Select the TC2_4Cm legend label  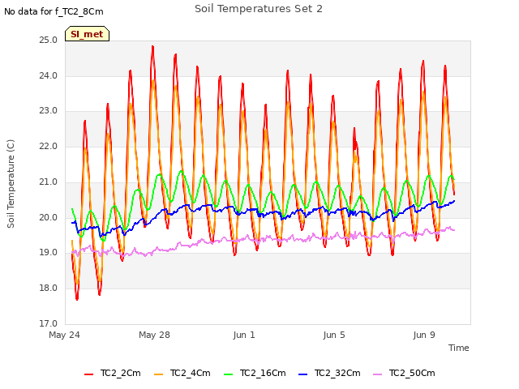[191, 373]
